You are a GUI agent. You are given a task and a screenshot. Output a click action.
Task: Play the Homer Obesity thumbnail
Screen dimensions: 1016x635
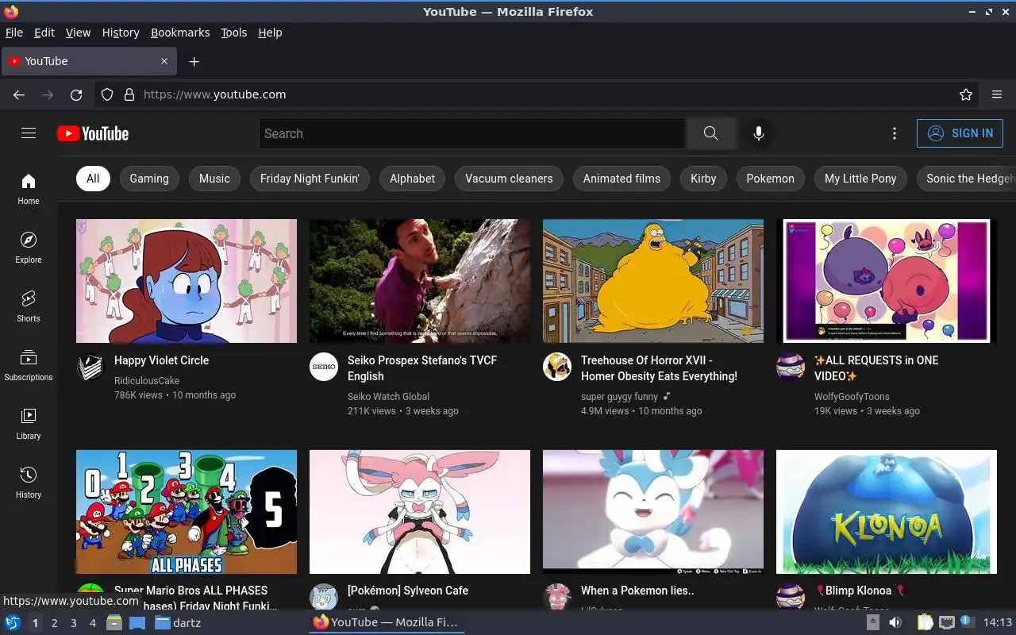653,281
